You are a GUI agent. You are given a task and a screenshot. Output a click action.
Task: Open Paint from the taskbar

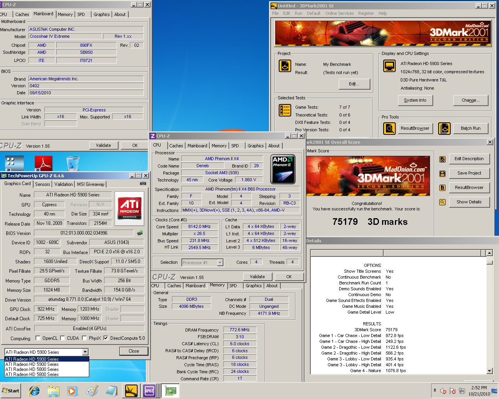click(92, 391)
